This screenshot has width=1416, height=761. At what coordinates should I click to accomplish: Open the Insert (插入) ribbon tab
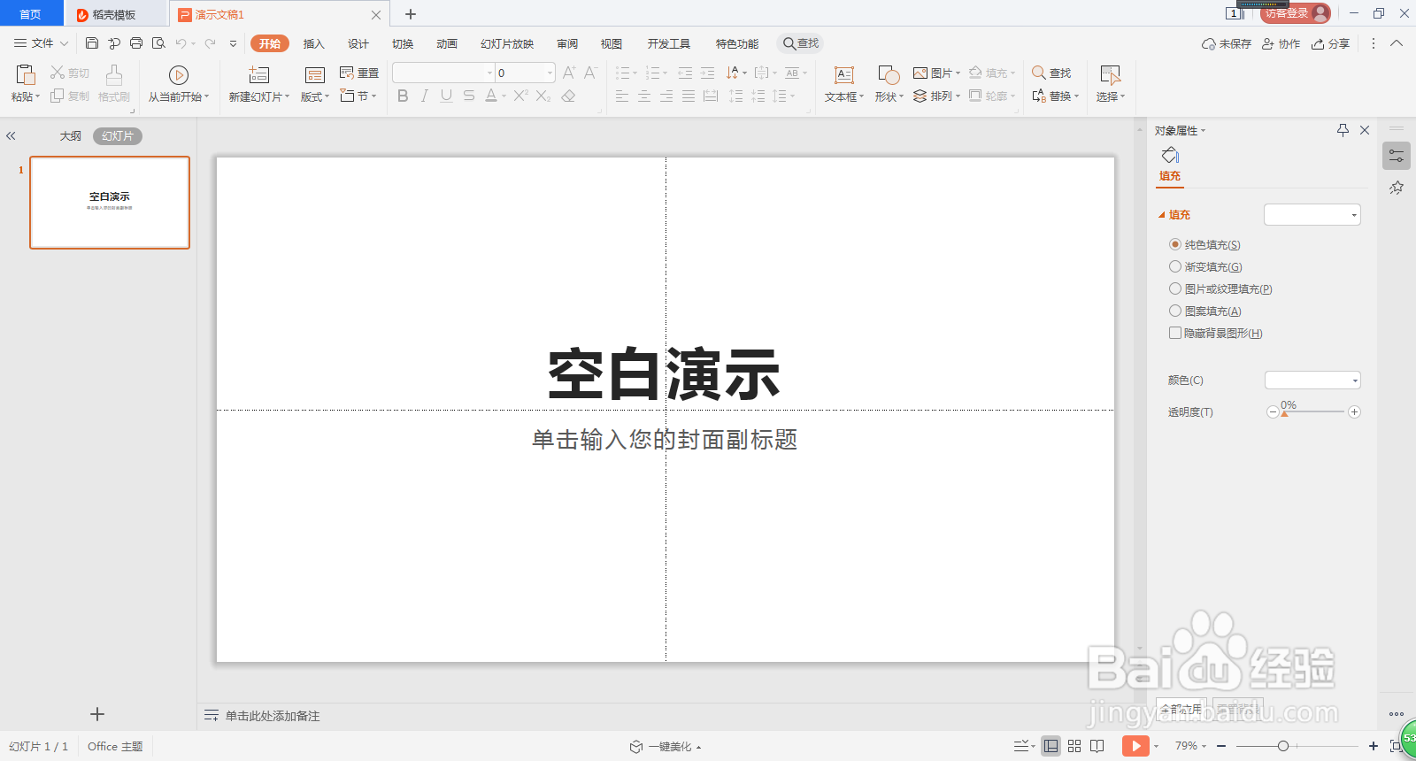[314, 43]
